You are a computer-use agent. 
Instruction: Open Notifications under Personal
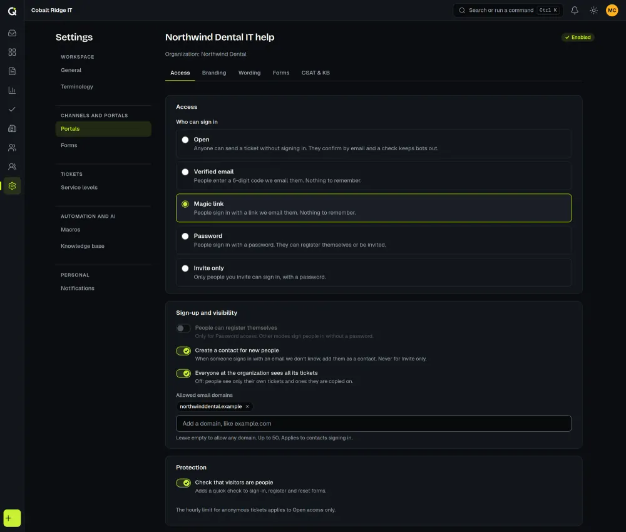click(103, 288)
